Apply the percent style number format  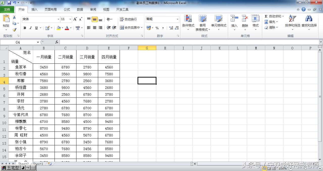point(156,28)
